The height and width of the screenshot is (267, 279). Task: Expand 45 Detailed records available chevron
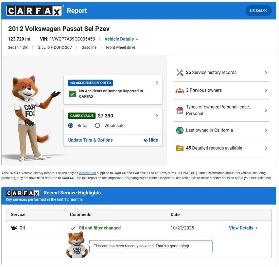[x=266, y=148]
